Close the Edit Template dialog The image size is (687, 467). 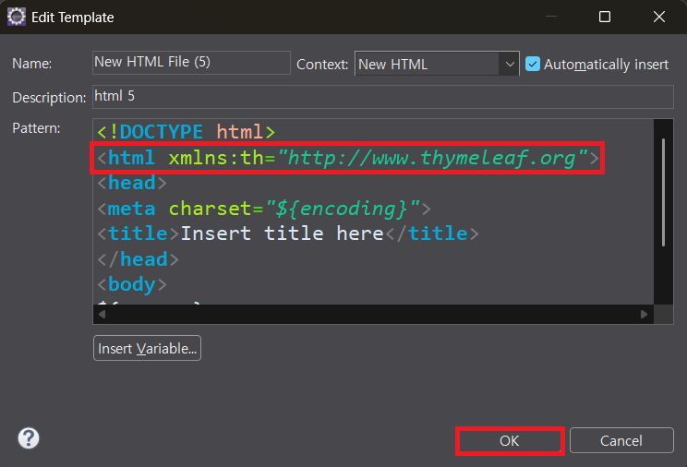coord(659,17)
